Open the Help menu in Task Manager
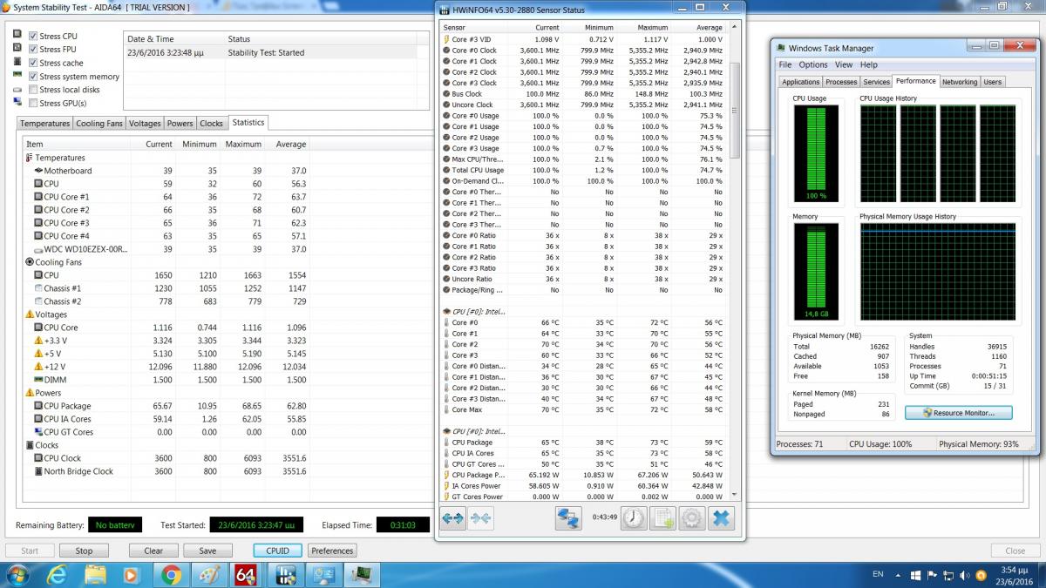The image size is (1046, 588). [x=869, y=64]
